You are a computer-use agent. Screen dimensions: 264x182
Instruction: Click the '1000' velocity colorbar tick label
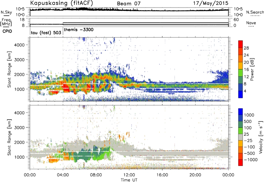[x=249, y=115]
